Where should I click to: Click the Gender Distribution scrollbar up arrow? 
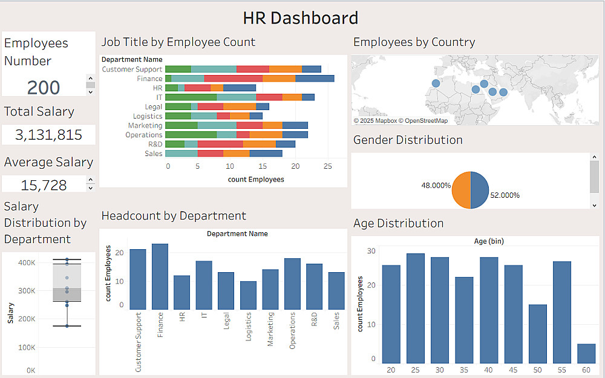click(594, 157)
